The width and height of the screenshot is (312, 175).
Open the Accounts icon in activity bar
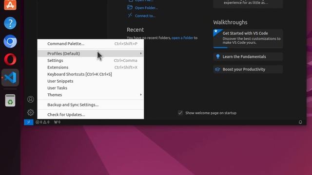pos(30,99)
